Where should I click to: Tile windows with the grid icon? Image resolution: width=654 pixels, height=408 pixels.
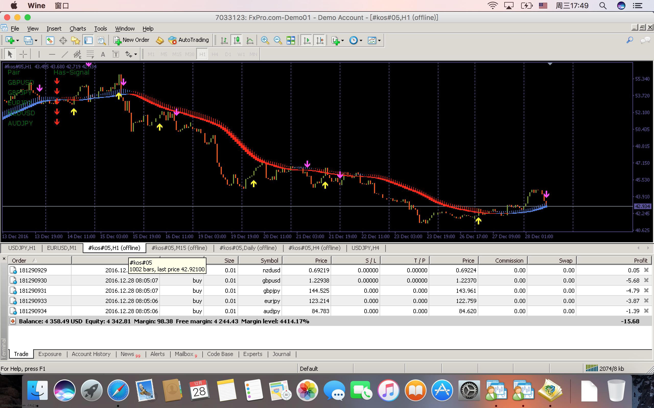[290, 40]
